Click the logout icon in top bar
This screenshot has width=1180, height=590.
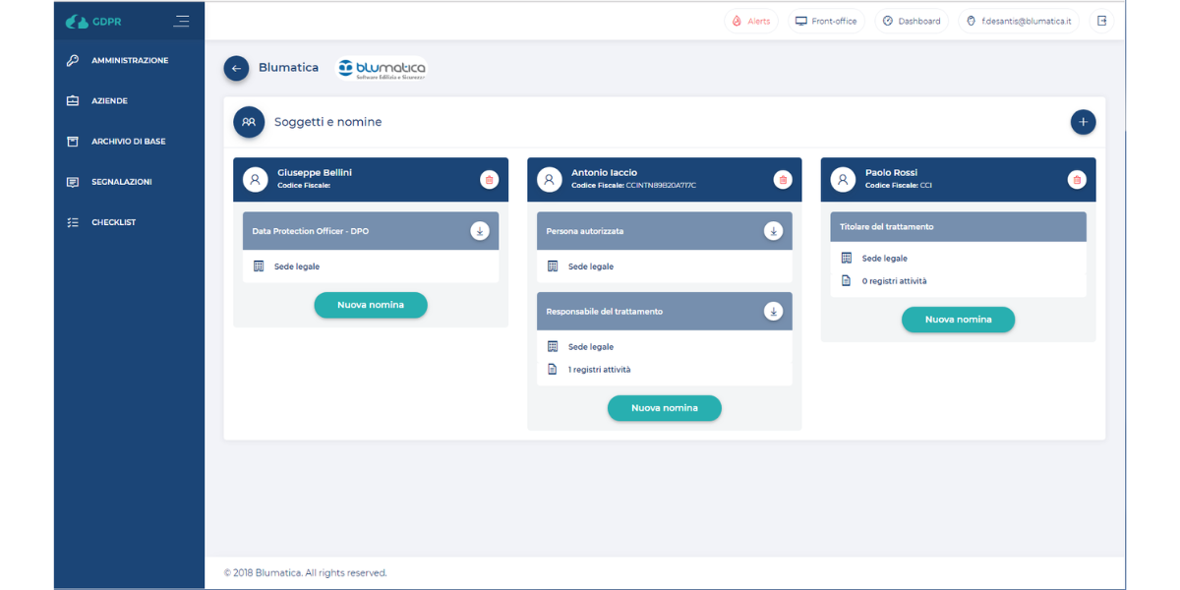click(x=1101, y=21)
